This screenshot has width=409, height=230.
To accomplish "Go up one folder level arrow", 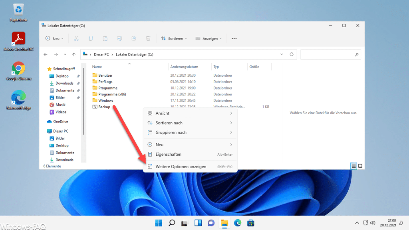I will 74,54.
